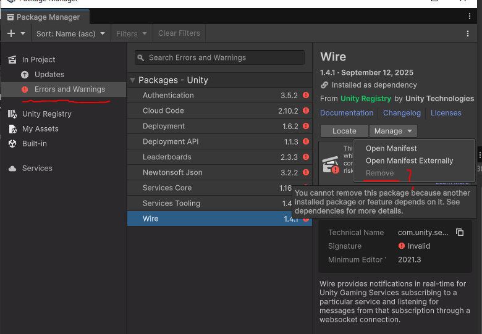
Task: Click the installed as dependency link icon
Action: 324,85
